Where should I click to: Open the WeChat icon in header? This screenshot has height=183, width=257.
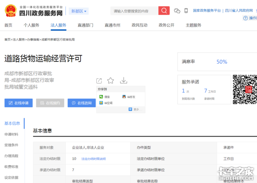[x=177, y=11]
